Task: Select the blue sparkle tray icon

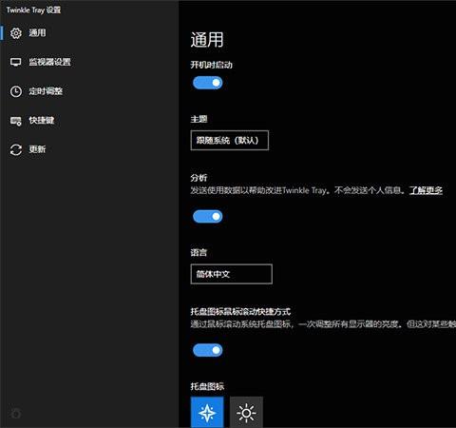Action: pos(207,412)
